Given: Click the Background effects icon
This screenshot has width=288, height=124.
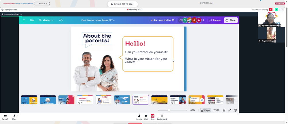Looking at the screenshot, I should 162,117.
